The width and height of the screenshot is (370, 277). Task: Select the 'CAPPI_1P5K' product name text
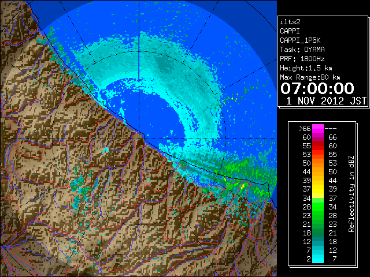pos(300,40)
